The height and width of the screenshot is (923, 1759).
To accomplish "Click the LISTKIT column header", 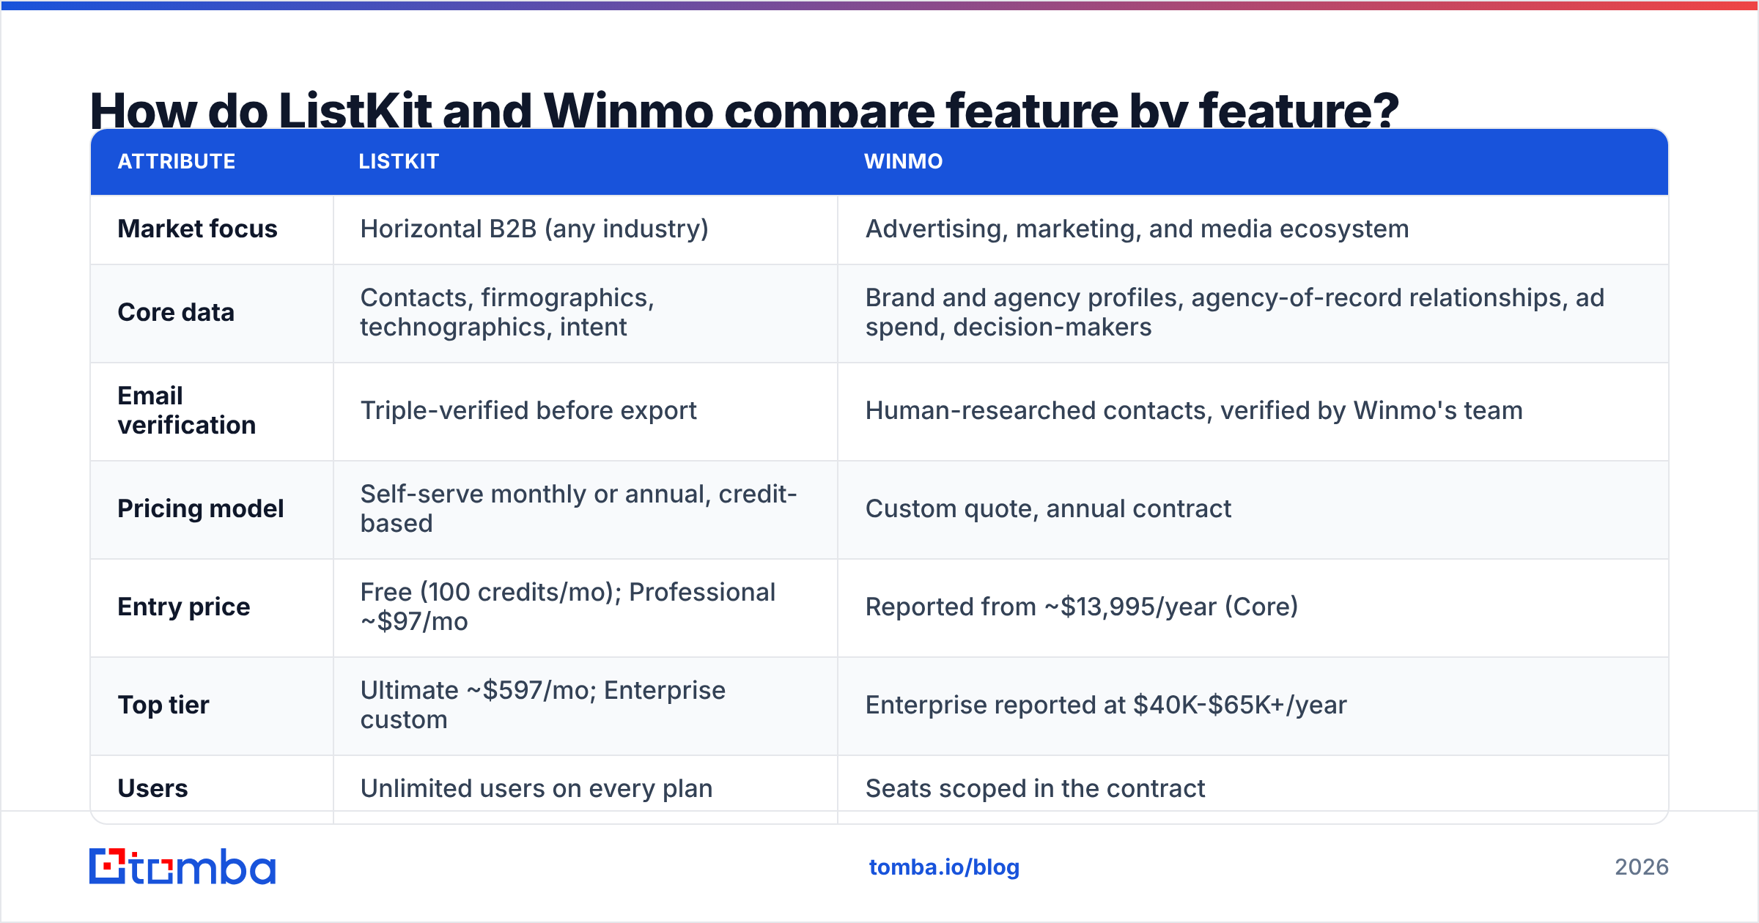I will pyautogui.click(x=399, y=161).
